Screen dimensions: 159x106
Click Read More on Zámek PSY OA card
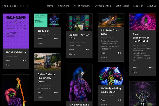point(72,52)
